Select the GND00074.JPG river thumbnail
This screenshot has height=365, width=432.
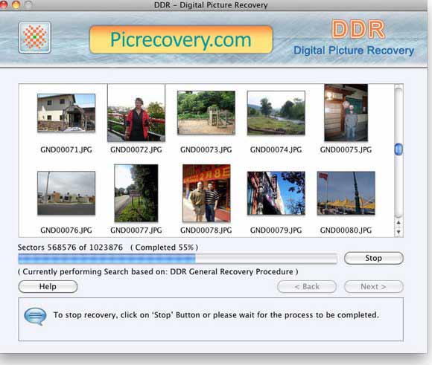click(276, 113)
